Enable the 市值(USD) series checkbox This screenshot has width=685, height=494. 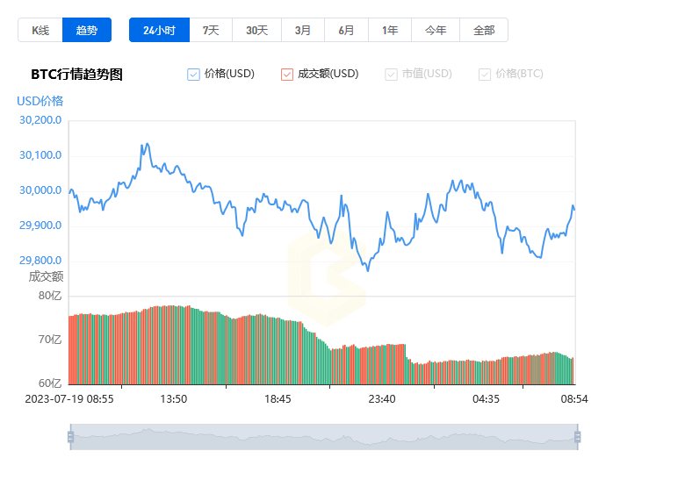pyautogui.click(x=391, y=75)
